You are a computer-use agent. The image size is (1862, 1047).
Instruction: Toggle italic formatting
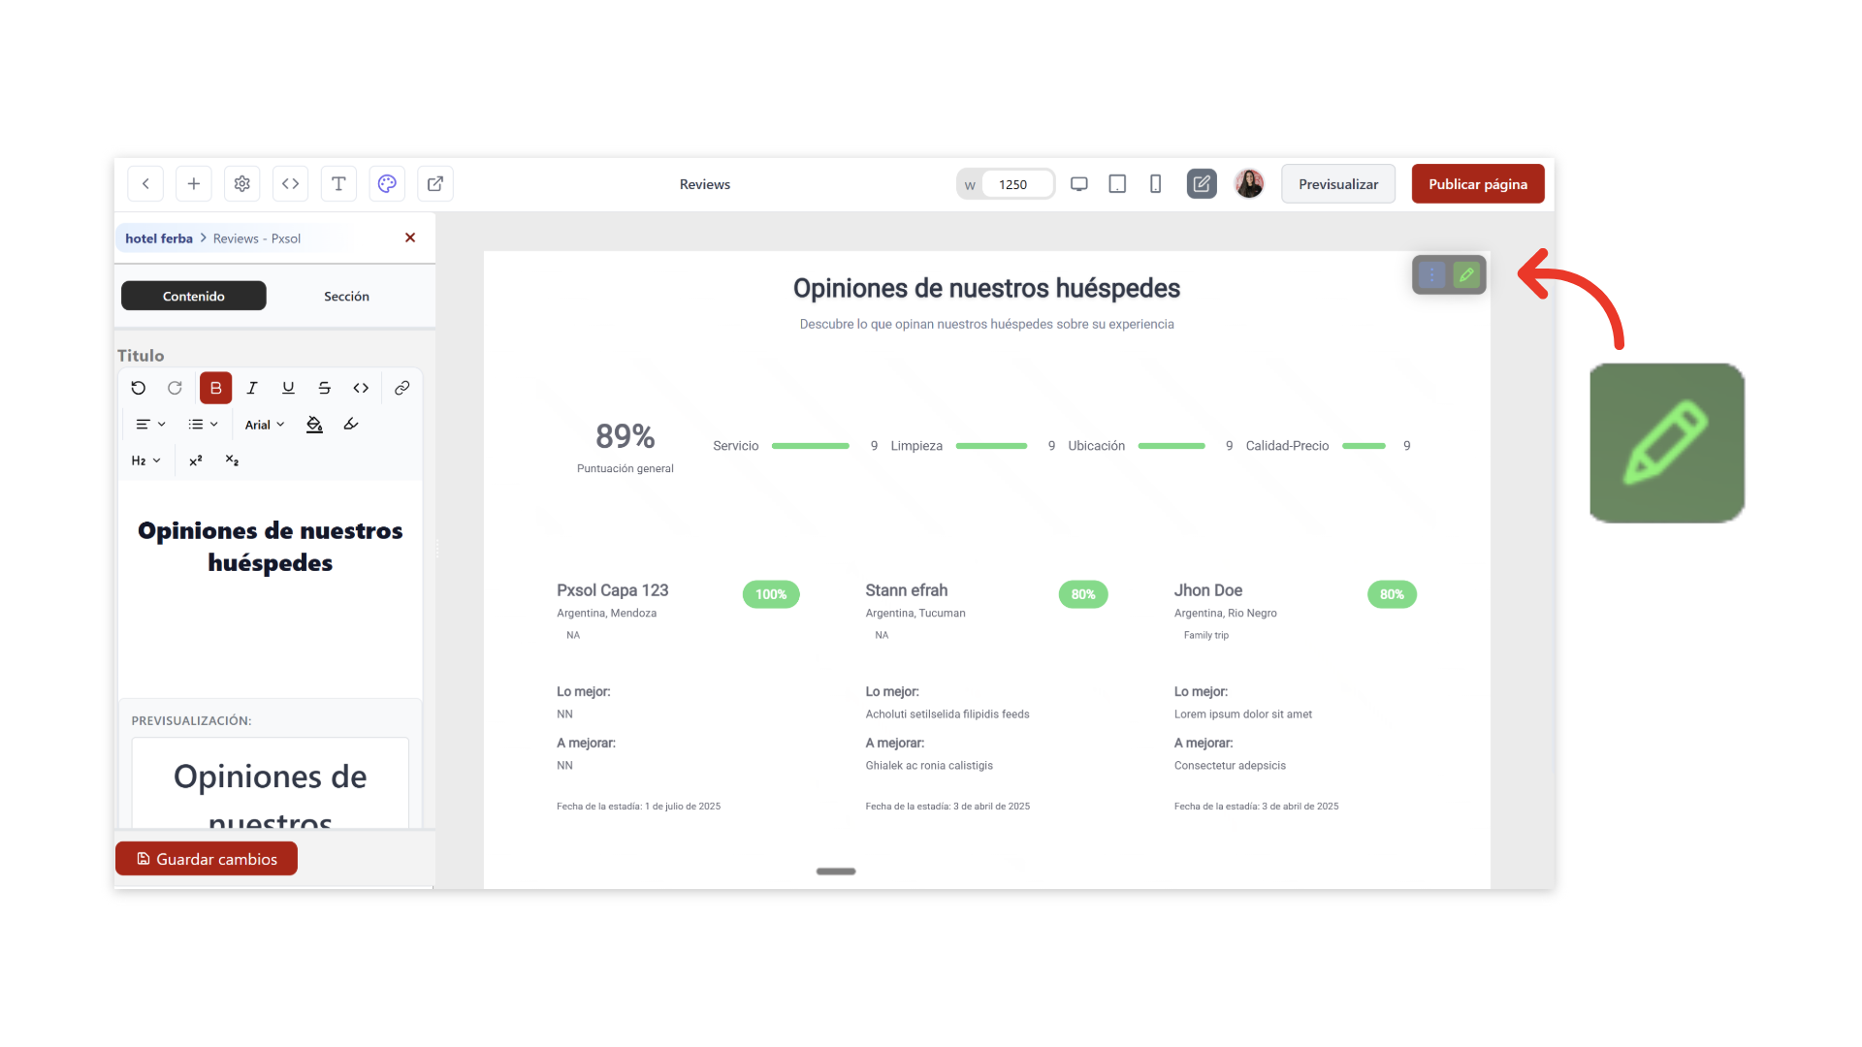252,388
